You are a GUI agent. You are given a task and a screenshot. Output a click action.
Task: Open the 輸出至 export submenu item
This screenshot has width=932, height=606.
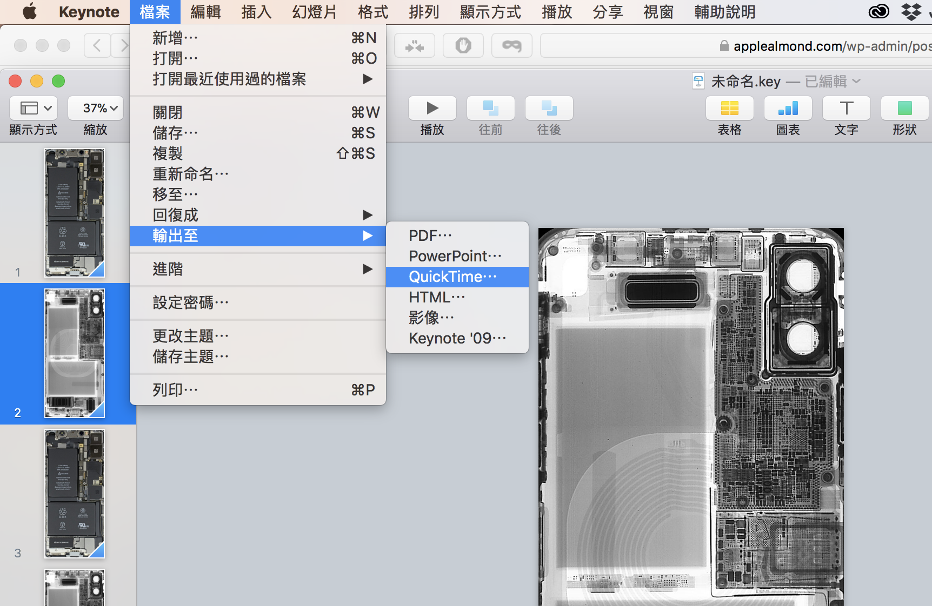tap(258, 235)
